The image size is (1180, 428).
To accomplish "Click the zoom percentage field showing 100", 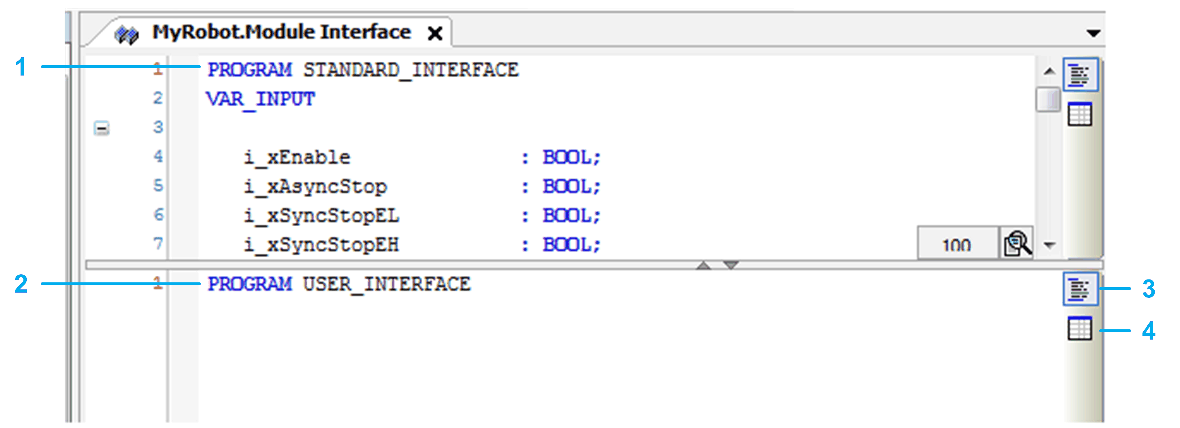I will pyautogui.click(x=957, y=245).
